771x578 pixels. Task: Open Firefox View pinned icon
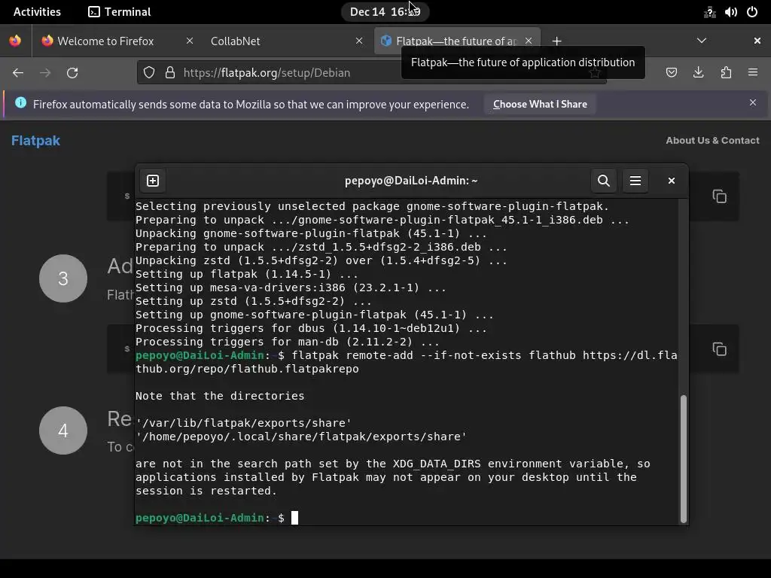tap(15, 41)
